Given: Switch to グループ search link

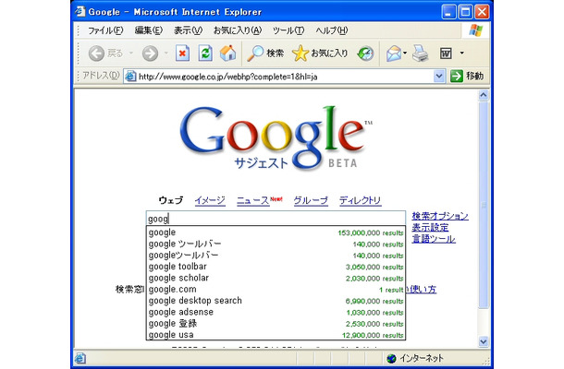Looking at the screenshot, I should coord(311,200).
